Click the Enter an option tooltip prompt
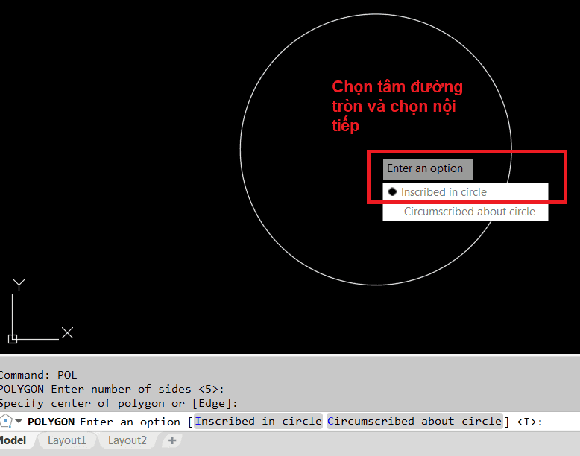Screen dimensions: 580x456 [428, 169]
